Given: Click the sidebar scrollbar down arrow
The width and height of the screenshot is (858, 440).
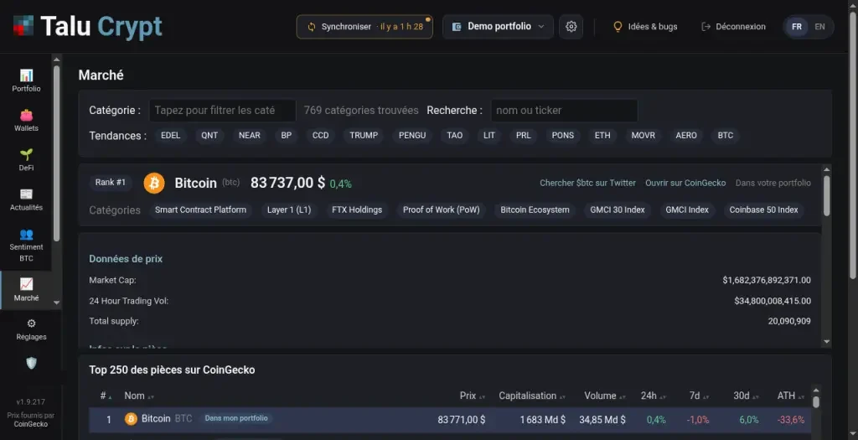Looking at the screenshot, I should tap(56, 303).
